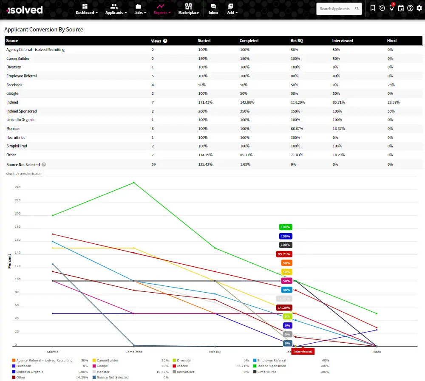Toggle SimplyHired legend swatch
Viewport: 425px width, 381px height.
coord(255,372)
